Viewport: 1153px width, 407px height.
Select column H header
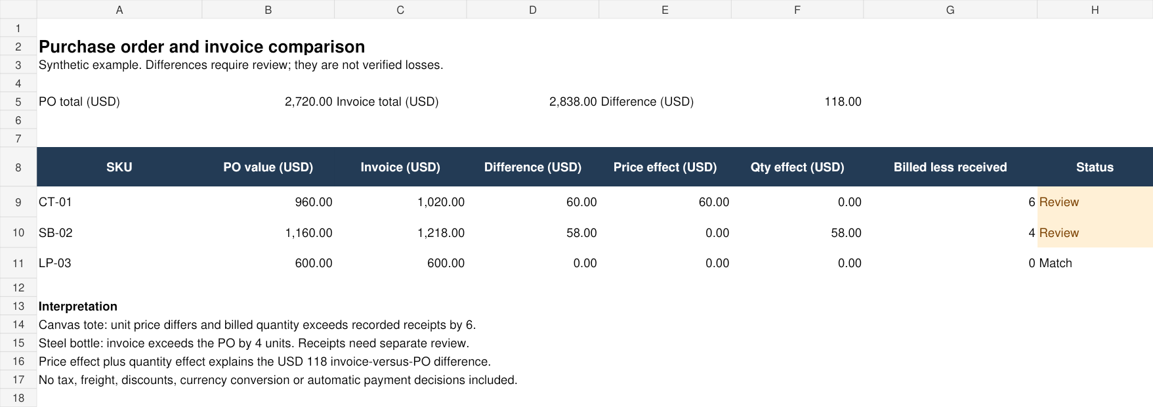(x=1095, y=9)
